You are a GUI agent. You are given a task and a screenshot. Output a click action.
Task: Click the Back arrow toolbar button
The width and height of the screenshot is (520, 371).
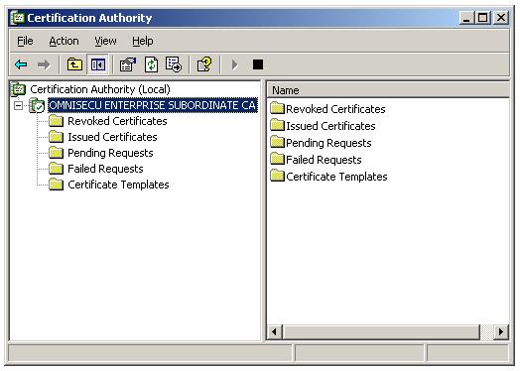pos(21,64)
